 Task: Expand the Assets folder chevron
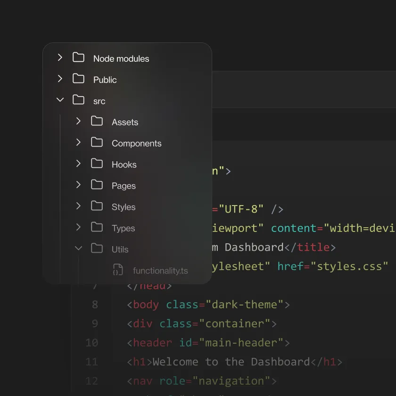[78, 121]
